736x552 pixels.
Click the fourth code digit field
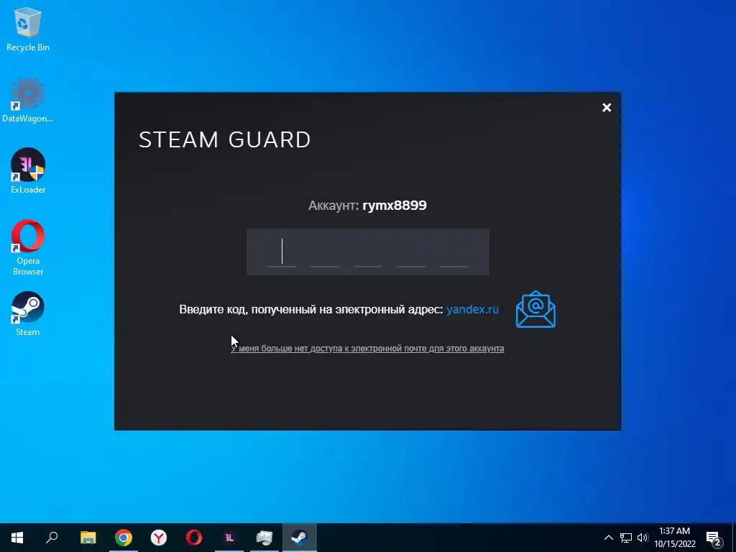pos(411,252)
